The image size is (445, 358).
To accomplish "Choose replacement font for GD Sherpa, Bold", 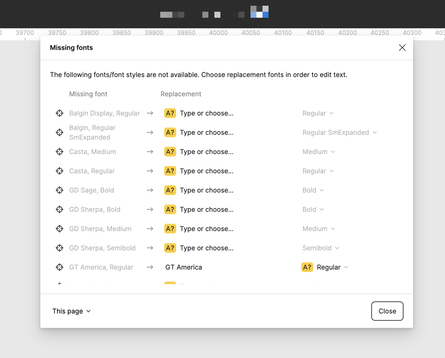I will [x=207, y=210].
